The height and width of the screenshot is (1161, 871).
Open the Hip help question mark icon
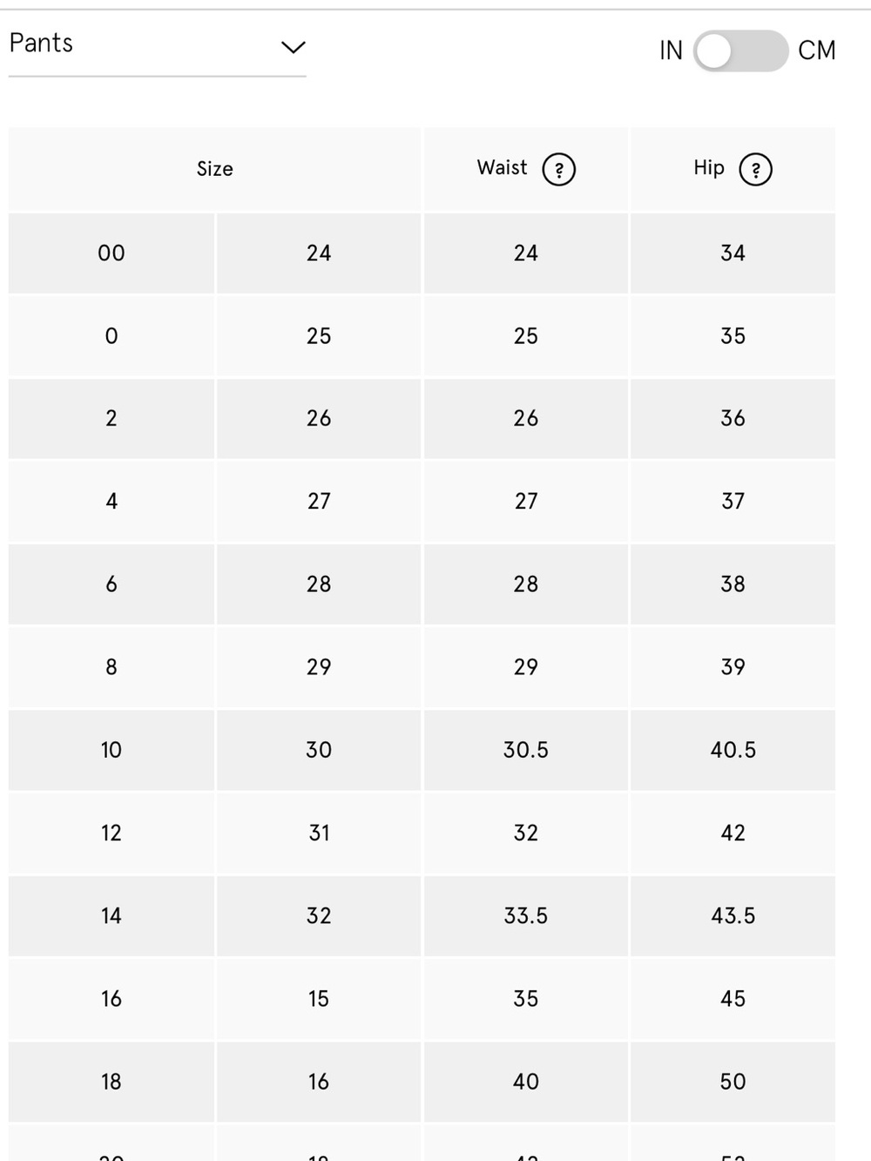[x=755, y=169]
